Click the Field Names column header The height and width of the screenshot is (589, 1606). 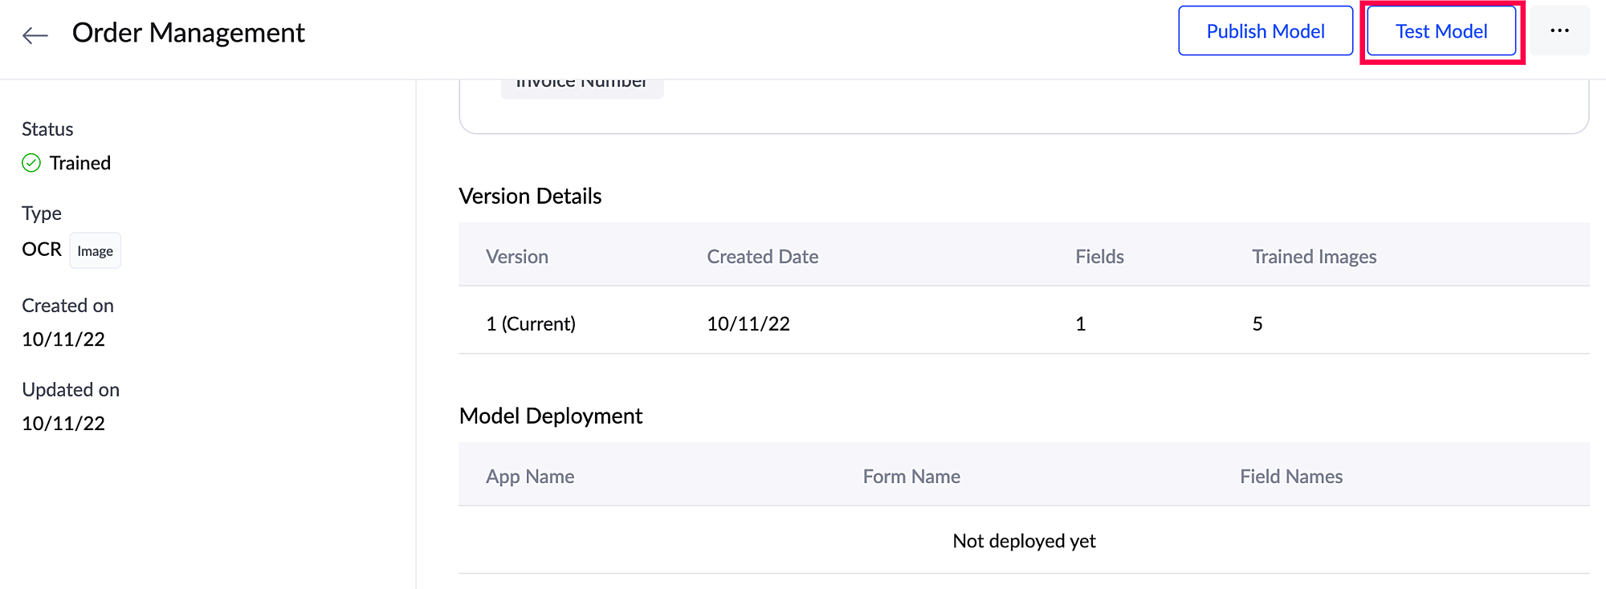1291,477
